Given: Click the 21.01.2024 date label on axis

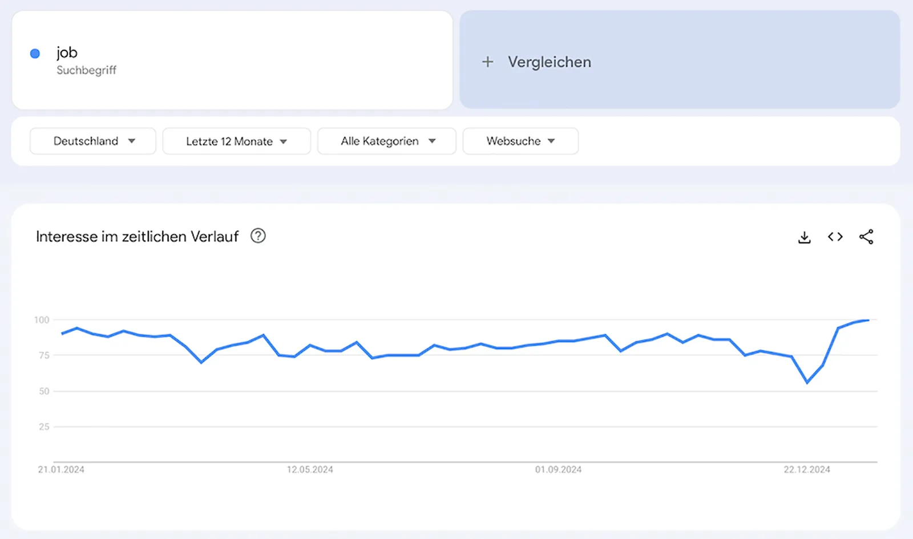Looking at the screenshot, I should point(61,469).
